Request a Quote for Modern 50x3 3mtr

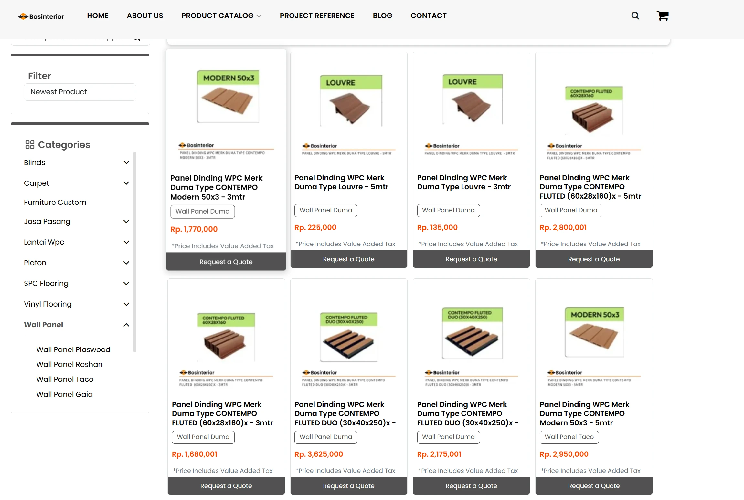click(226, 262)
